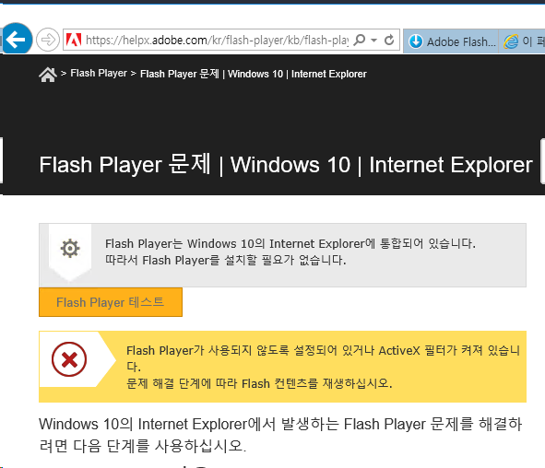This screenshot has width=545, height=468.
Task: Click the Flash Player 테스트 button
Action: tap(111, 302)
